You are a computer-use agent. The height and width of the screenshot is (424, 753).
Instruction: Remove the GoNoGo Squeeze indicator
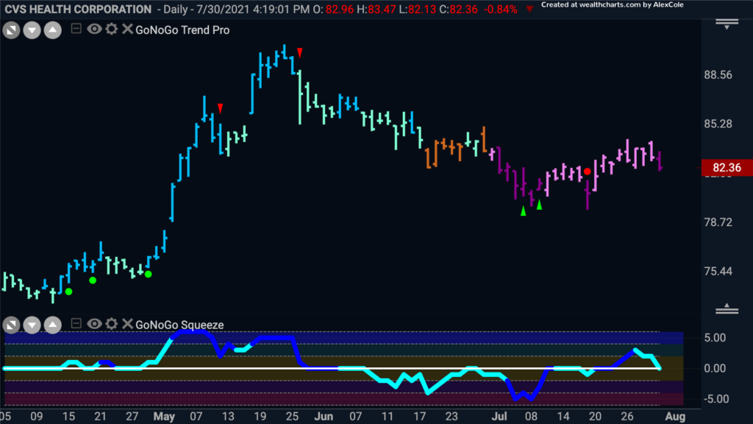(127, 324)
